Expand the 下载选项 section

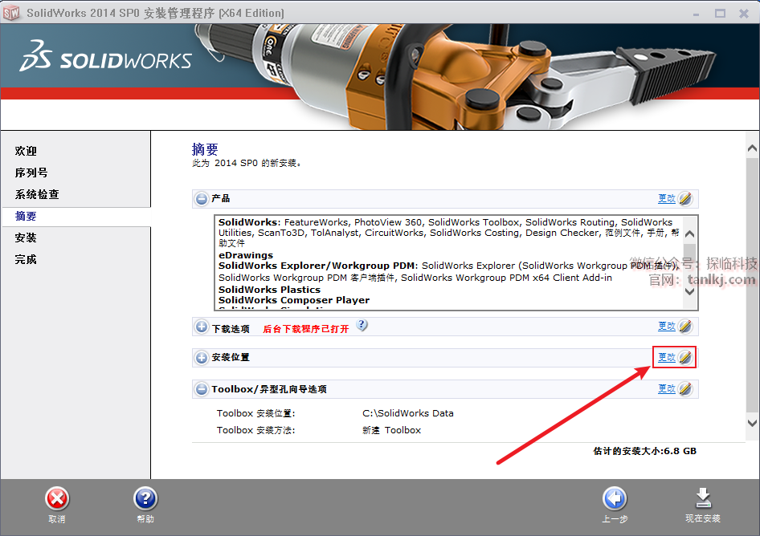[x=201, y=327]
